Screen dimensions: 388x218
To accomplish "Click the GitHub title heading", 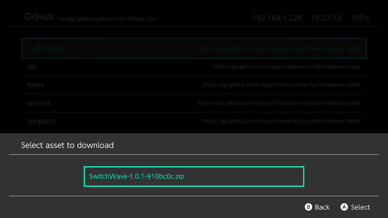I will (x=39, y=17).
